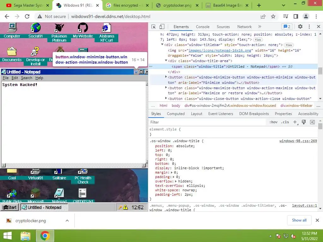Click Show all downloads button
The height and width of the screenshot is (242, 323).
[x=299, y=220]
